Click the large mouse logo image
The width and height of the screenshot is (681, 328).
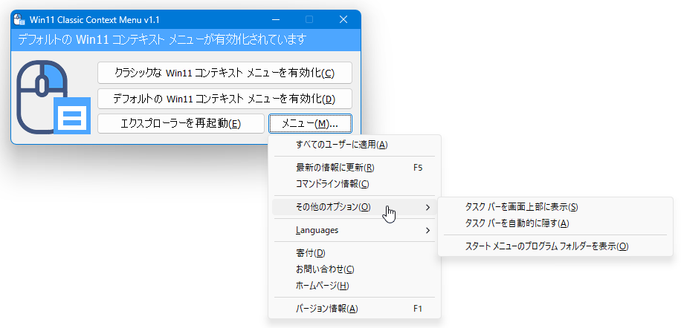pyautogui.click(x=53, y=97)
